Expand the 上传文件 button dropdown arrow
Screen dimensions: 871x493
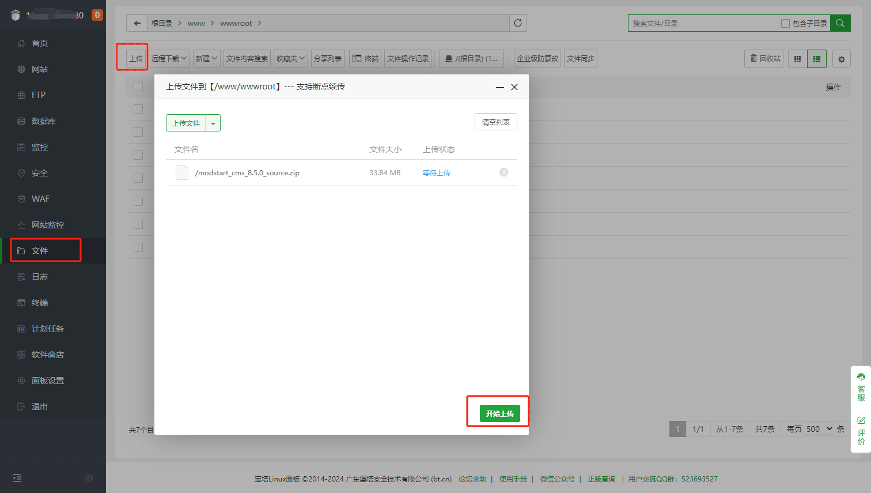(213, 123)
